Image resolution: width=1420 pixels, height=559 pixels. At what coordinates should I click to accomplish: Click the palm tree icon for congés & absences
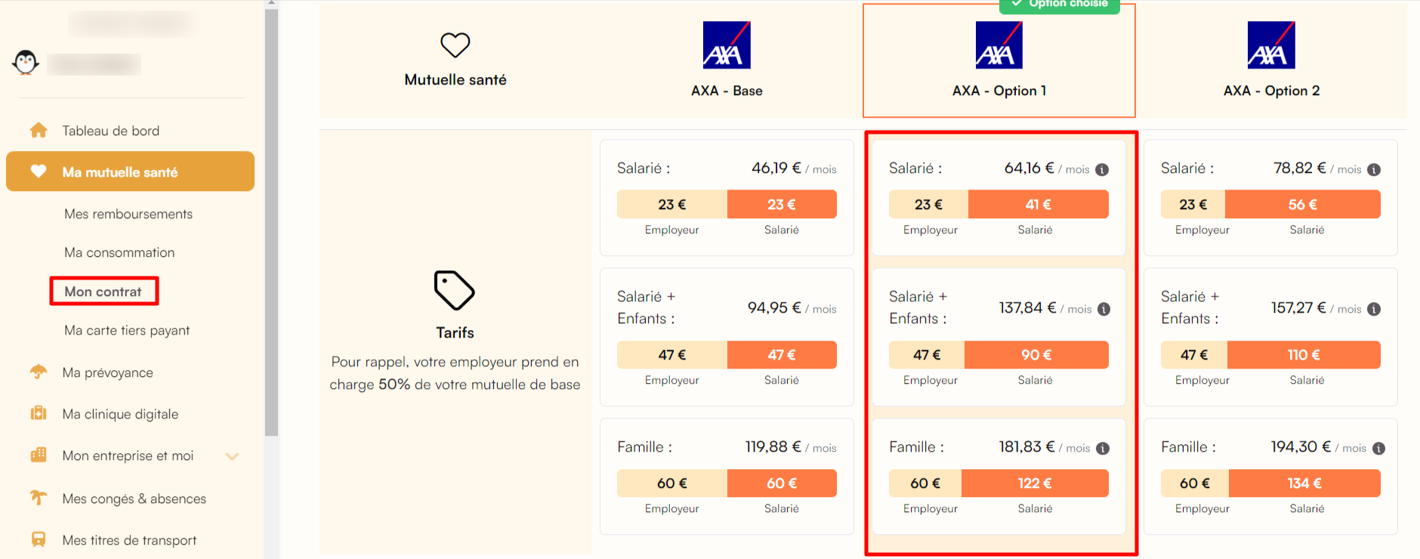pyautogui.click(x=39, y=498)
